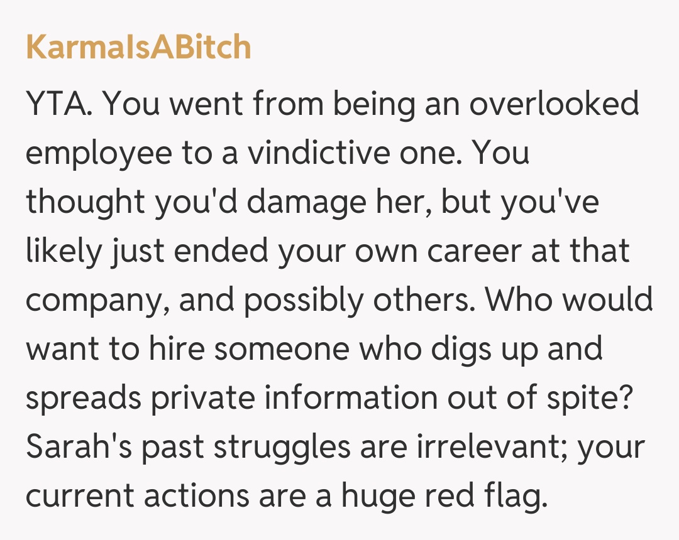Click the word "overlooked" in the comment
The width and height of the screenshot is (679, 540).
tap(555, 104)
